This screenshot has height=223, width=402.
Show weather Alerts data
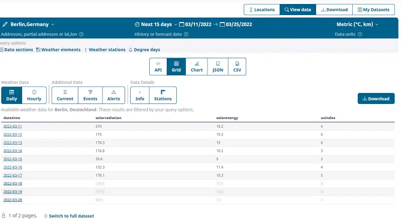pos(114,95)
